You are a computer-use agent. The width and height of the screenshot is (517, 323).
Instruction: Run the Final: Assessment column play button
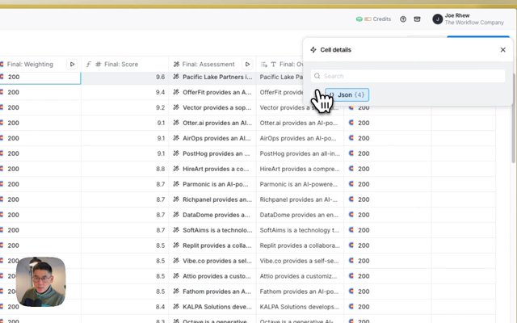246,64
